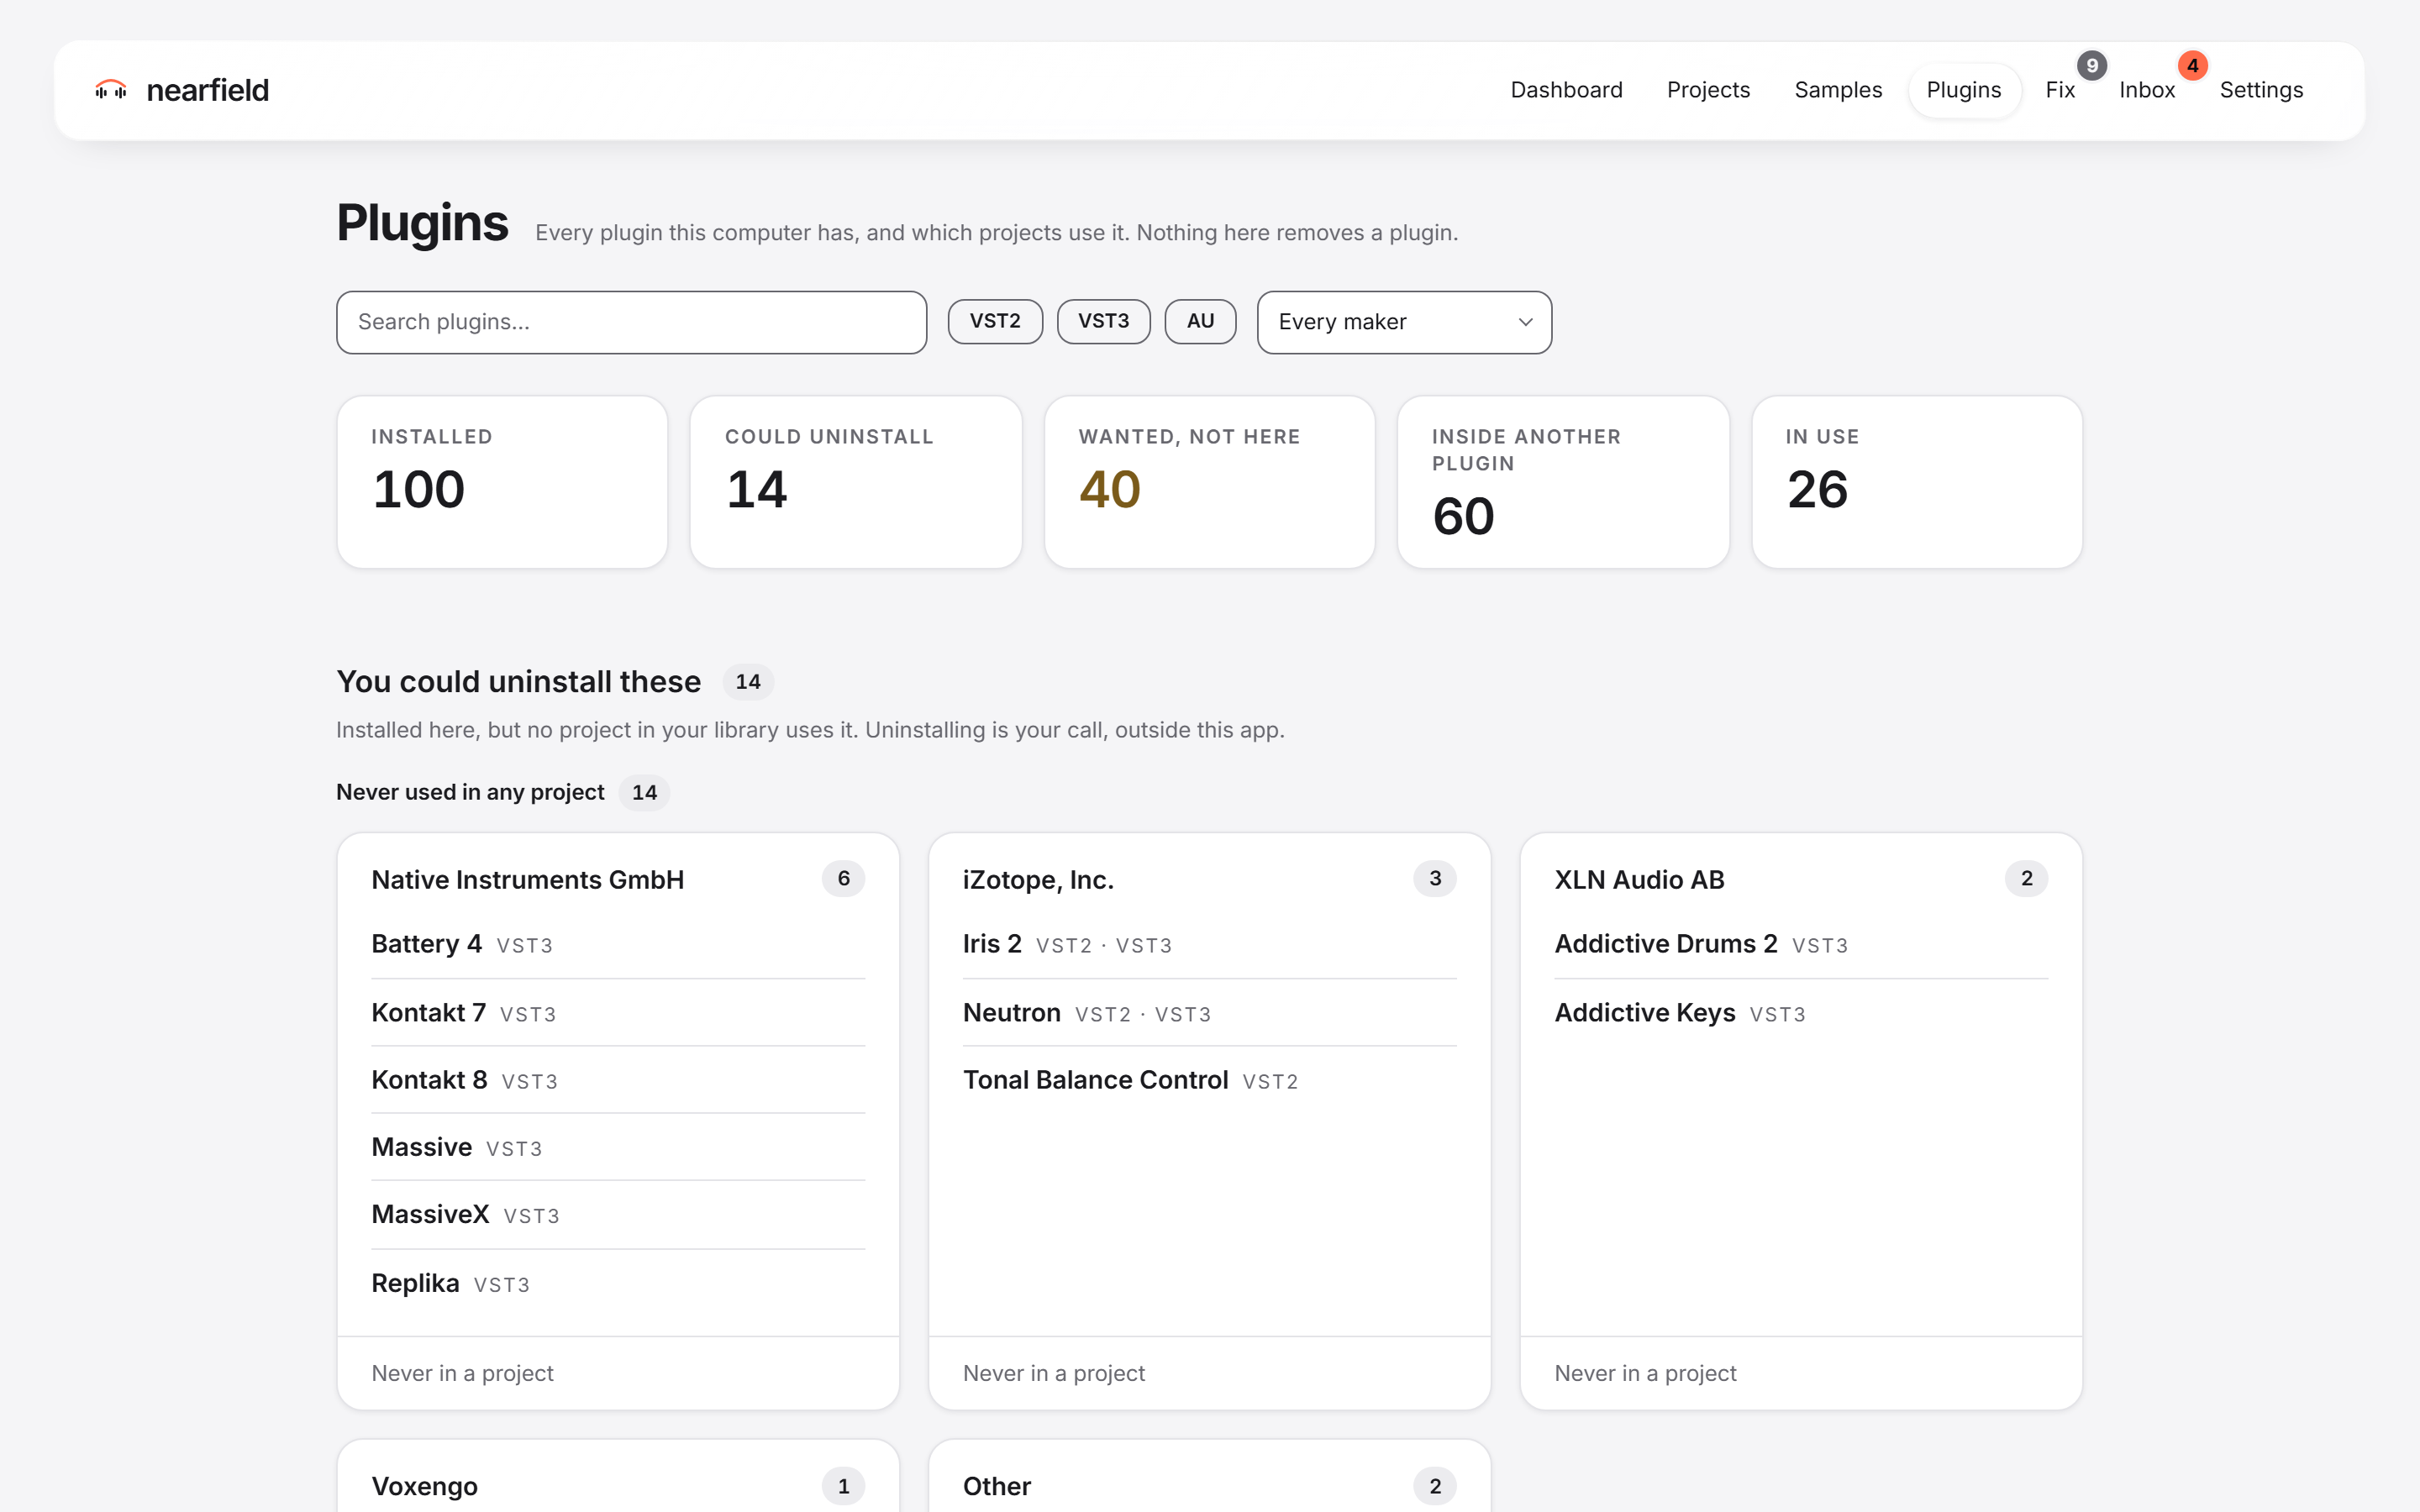Select the Massive VST3 plugin row
The height and width of the screenshot is (1512, 2420).
[618, 1147]
